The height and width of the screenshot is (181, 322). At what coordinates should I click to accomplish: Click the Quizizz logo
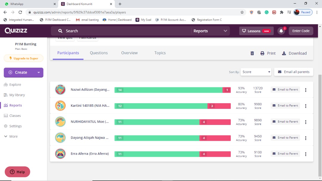[x=16, y=31]
